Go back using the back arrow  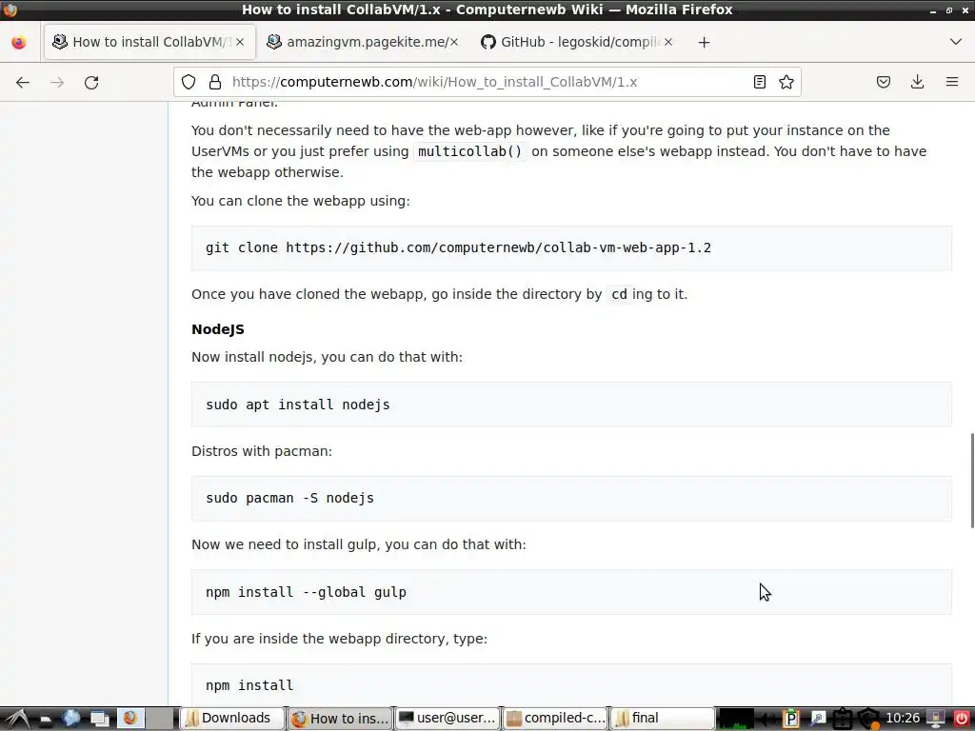(23, 82)
